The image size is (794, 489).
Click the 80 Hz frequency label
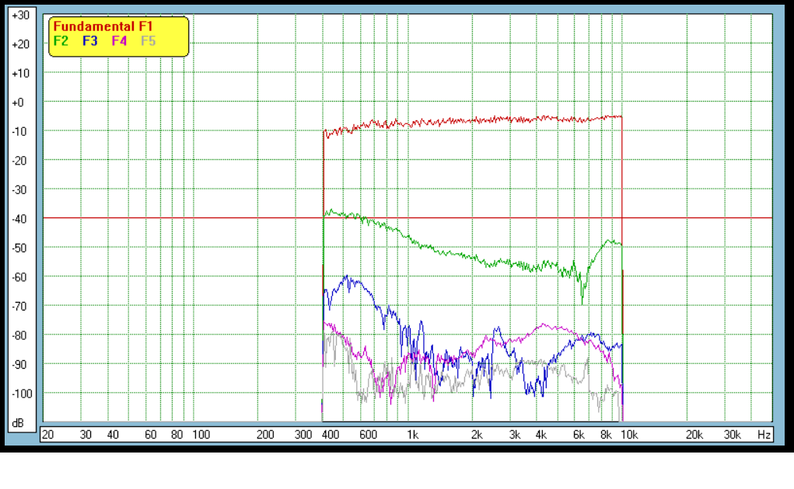point(177,435)
